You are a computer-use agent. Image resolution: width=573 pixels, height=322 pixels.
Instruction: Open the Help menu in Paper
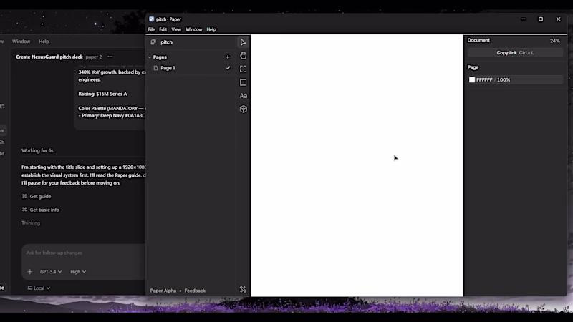(x=211, y=29)
